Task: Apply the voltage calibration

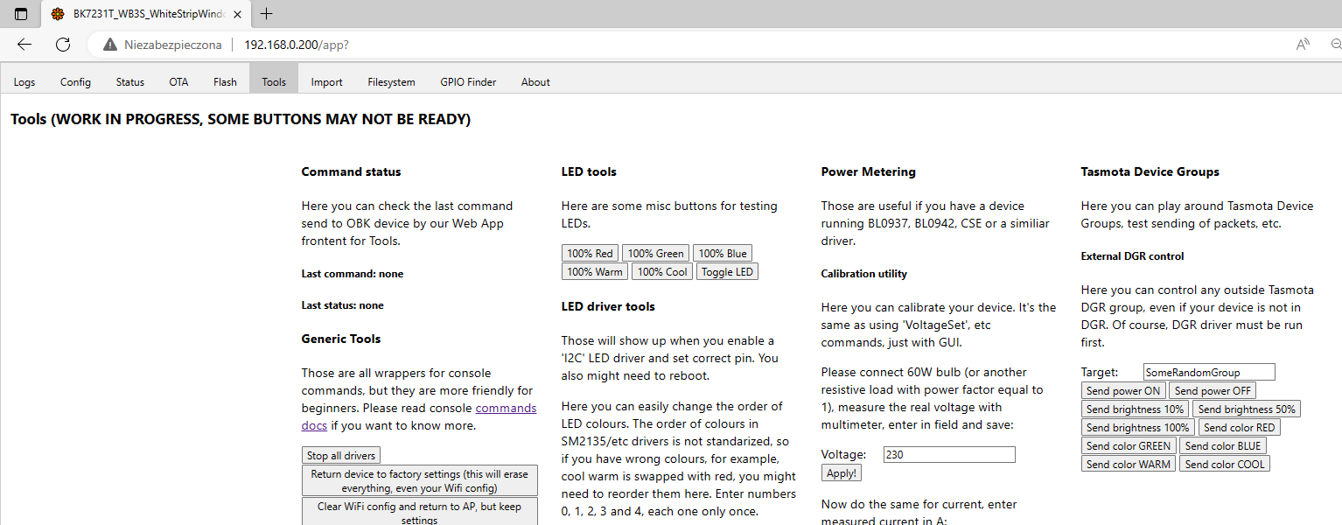Action: coord(842,472)
